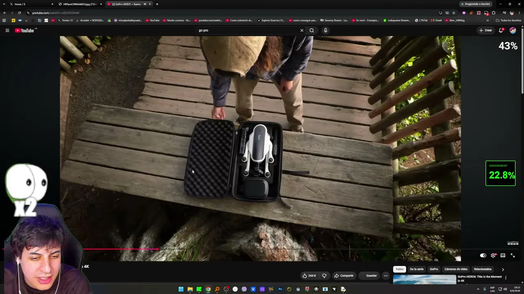Open the virtualpinballspread bookmark
Screen dimensions: 524x294
(127, 20)
